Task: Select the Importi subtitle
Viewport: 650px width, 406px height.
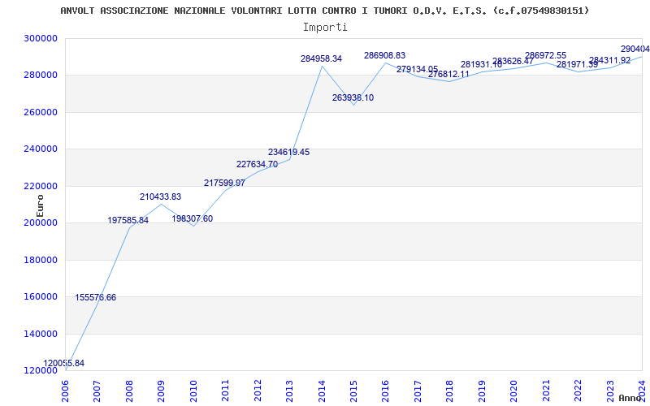Action: 325,28
